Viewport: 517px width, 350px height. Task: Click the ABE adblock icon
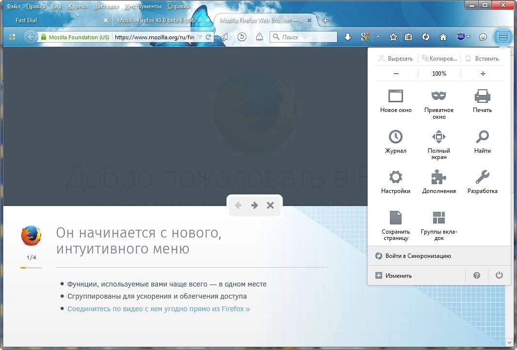coord(461,37)
